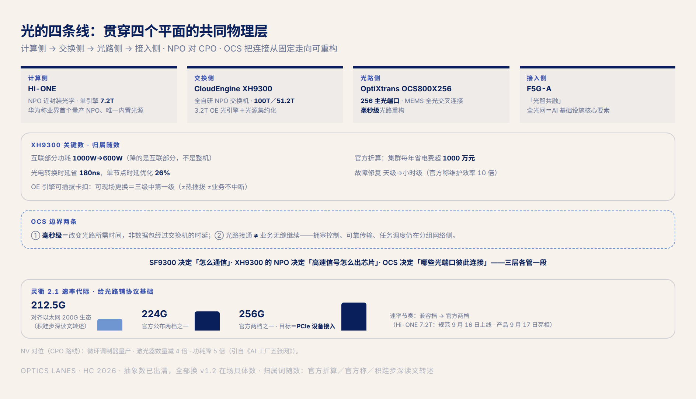The width and height of the screenshot is (696, 399).
Task: Select the 256G value
Action: point(252,314)
